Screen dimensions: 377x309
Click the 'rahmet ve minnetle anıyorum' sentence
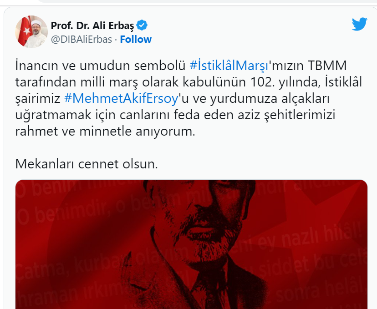coord(105,132)
